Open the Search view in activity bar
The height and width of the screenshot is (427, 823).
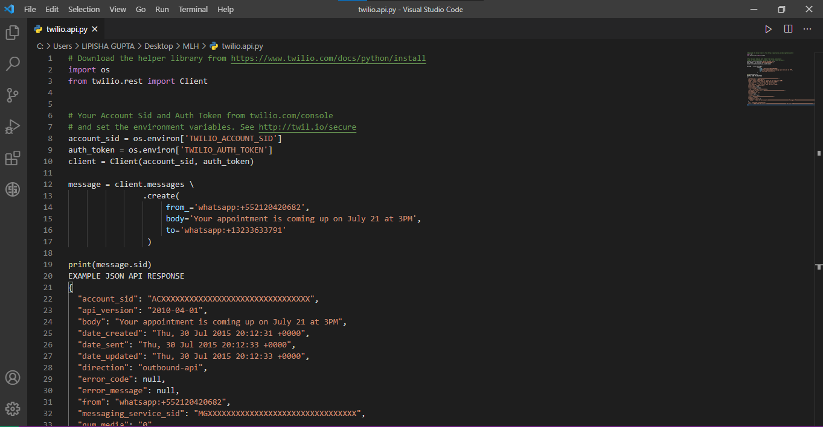(13, 64)
